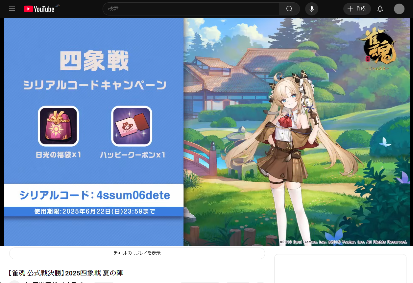Click the lucky bag reward image
This screenshot has height=283, width=413.
tap(59, 126)
